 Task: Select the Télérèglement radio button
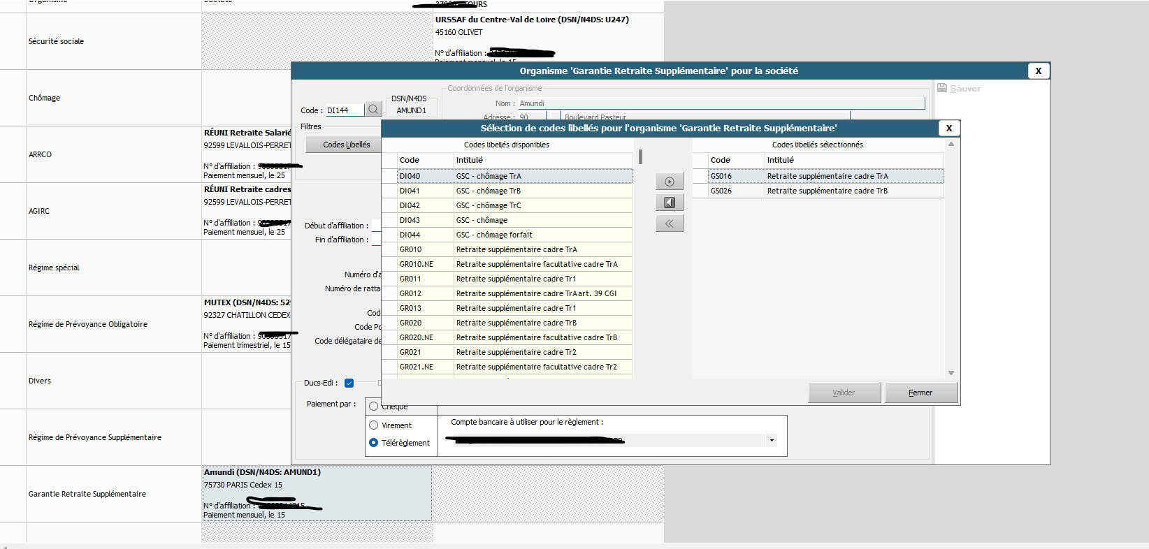pyautogui.click(x=374, y=442)
